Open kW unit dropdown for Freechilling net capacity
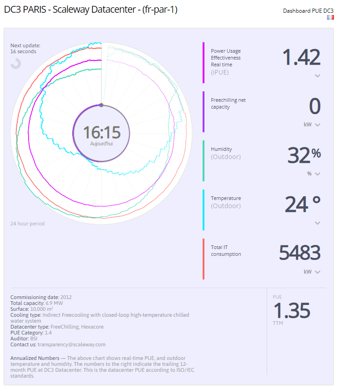The height and width of the screenshot is (389, 338). coord(312,125)
